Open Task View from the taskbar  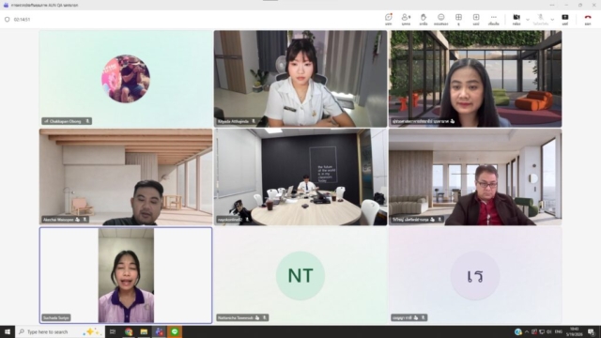tap(113, 331)
